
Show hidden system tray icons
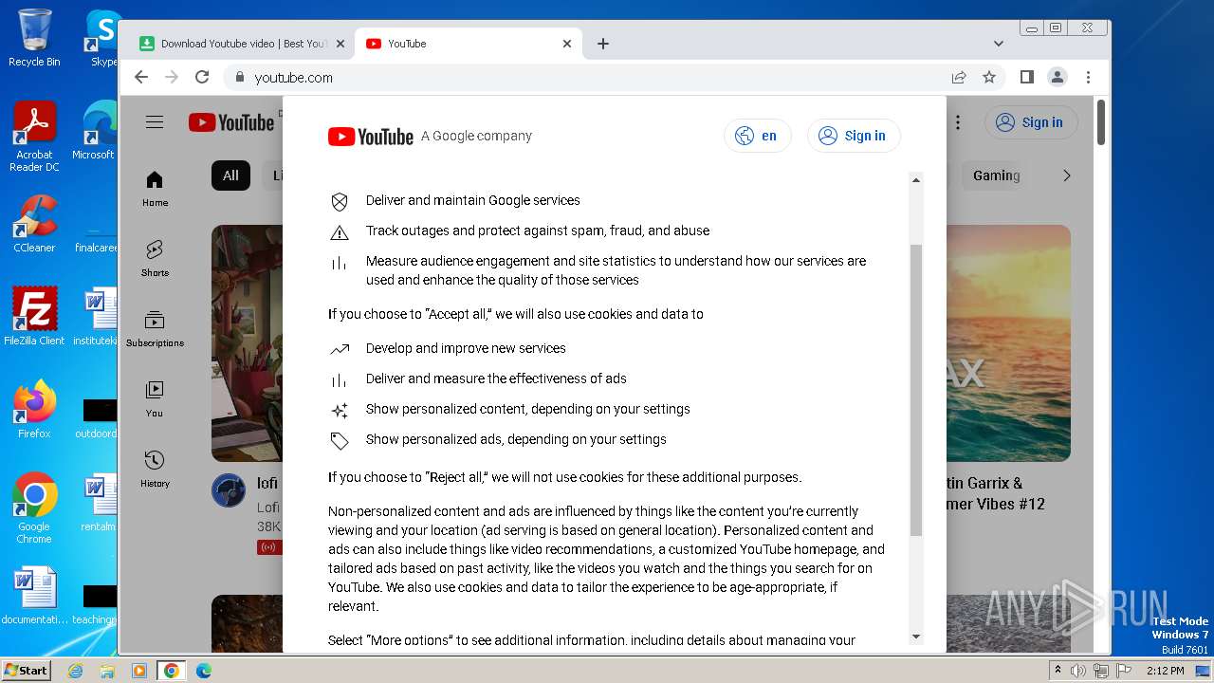1058,671
